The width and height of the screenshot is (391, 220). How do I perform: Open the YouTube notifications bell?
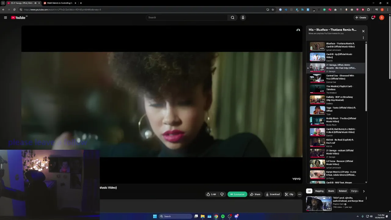point(373,17)
